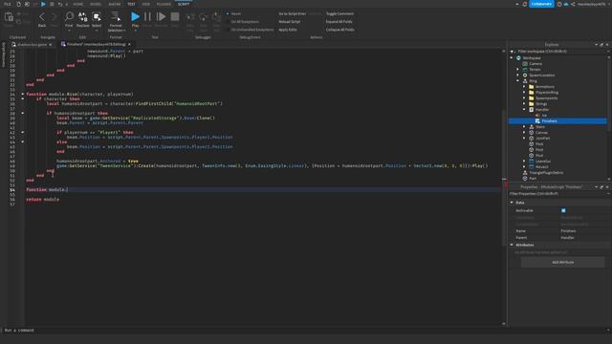The image size is (612, 344).
Task: Expand the Animations folder node
Action: pos(524,87)
